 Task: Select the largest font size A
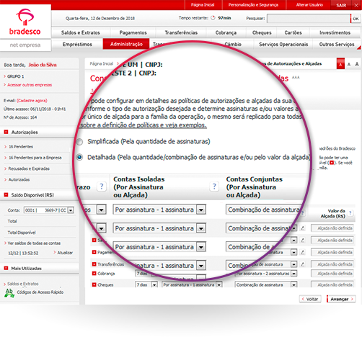(x=357, y=64)
